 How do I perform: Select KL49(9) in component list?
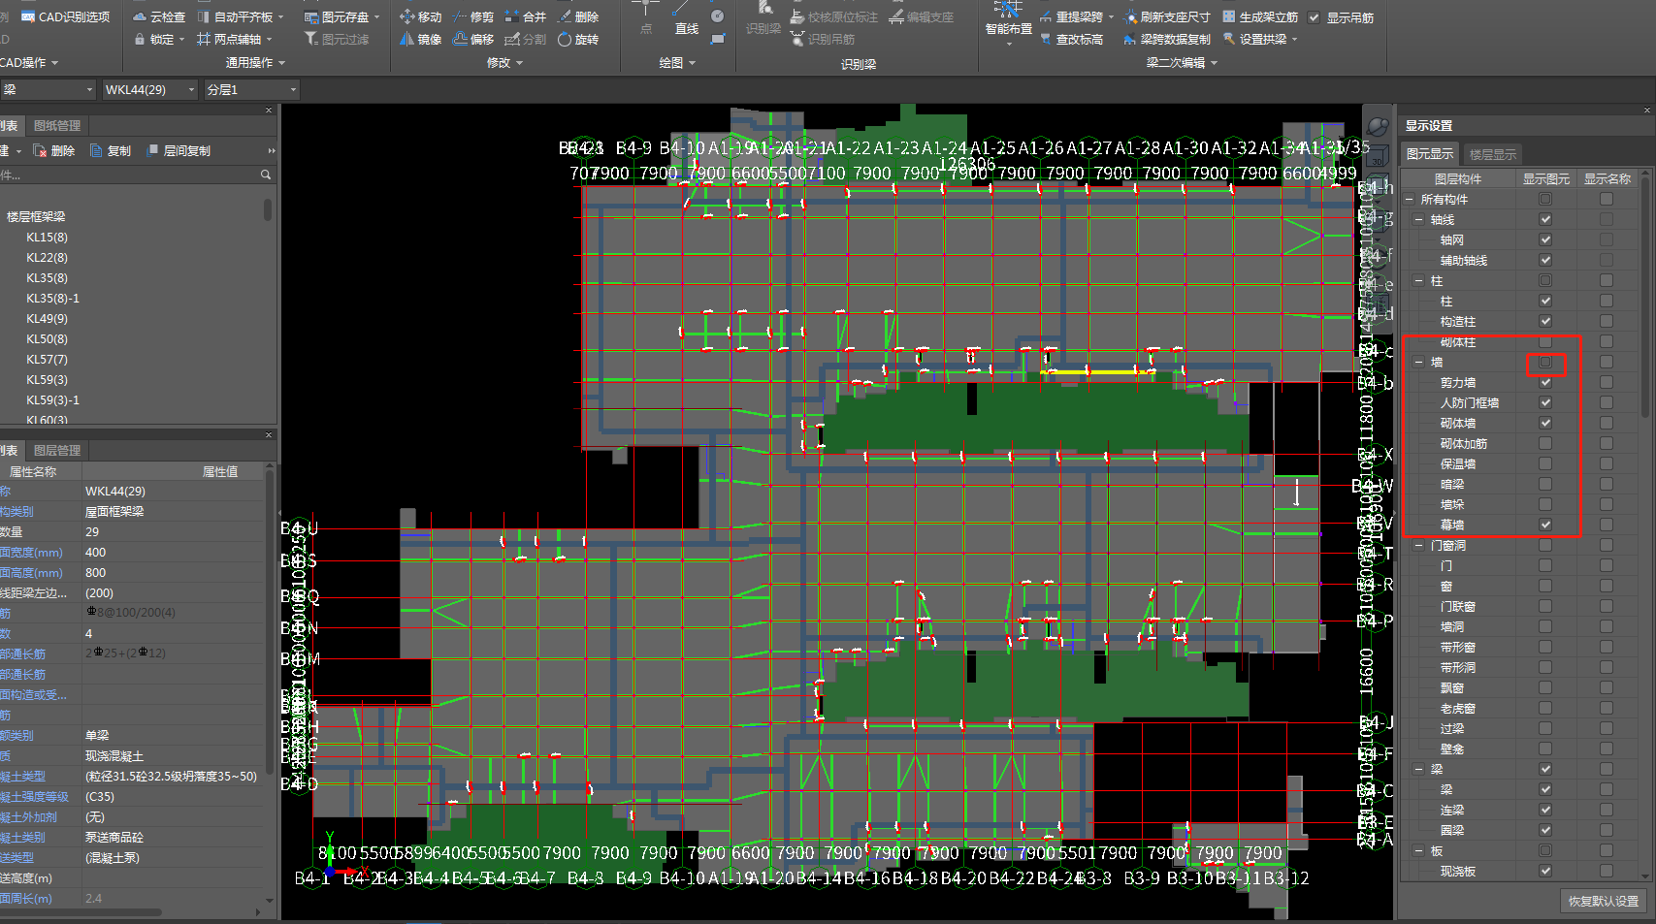[47, 318]
